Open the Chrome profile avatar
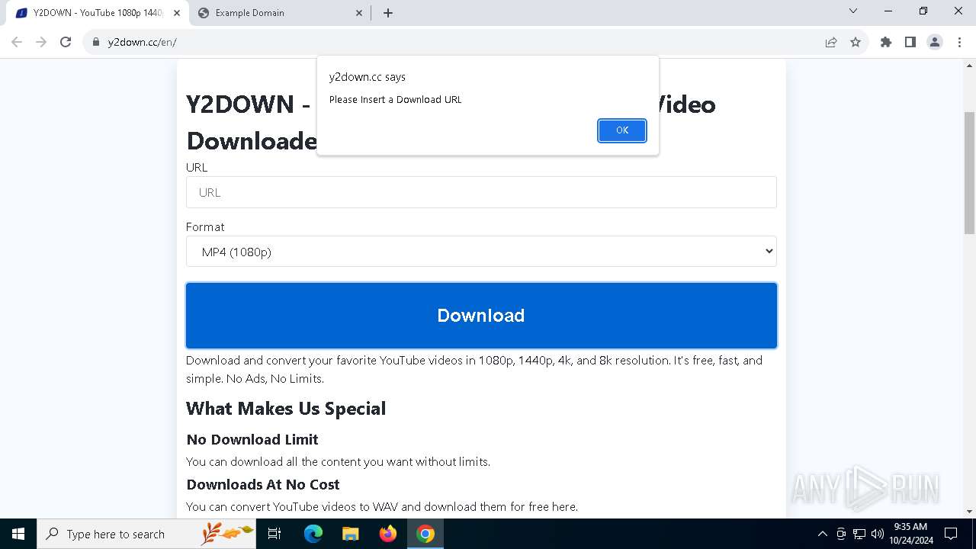 pos(935,42)
